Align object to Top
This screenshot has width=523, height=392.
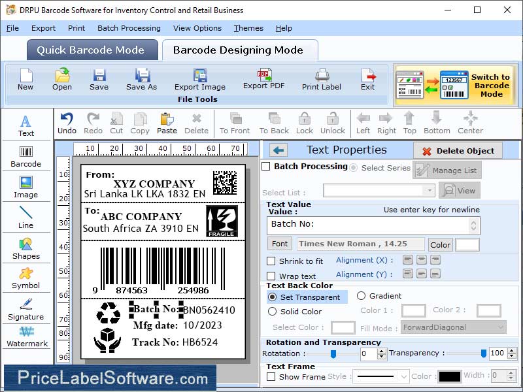tap(410, 123)
